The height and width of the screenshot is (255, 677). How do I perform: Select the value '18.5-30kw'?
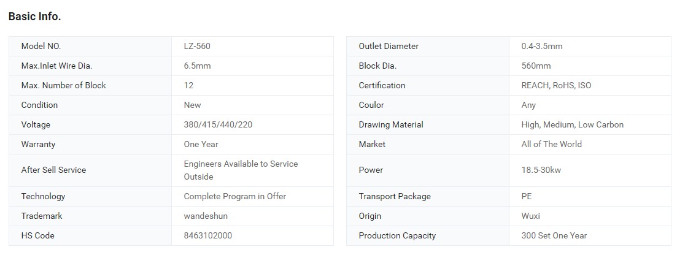coord(541,170)
